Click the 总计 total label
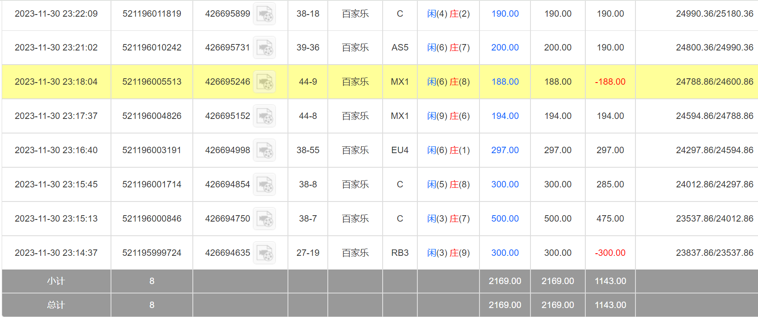The height and width of the screenshot is (317, 758). tap(56, 305)
